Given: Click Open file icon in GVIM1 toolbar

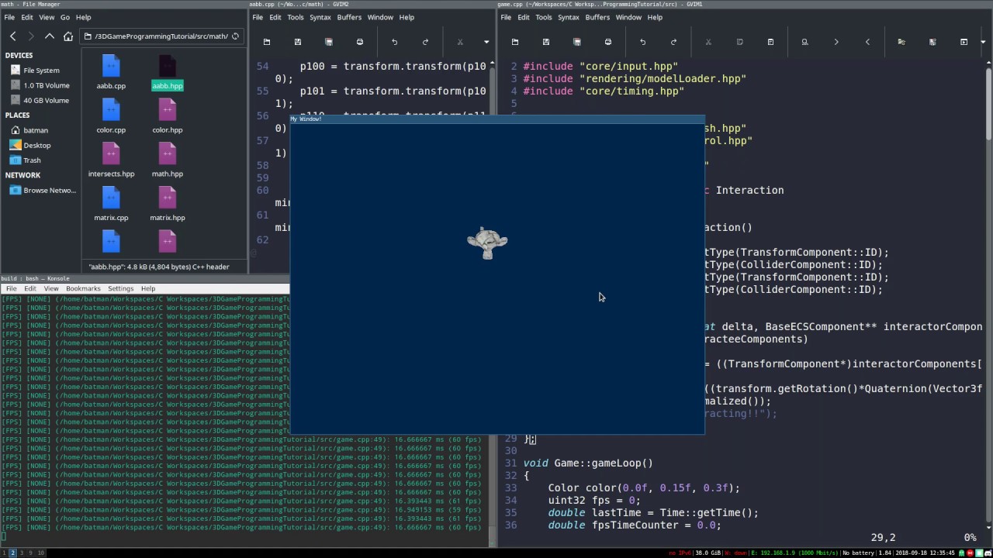Looking at the screenshot, I should [x=515, y=42].
